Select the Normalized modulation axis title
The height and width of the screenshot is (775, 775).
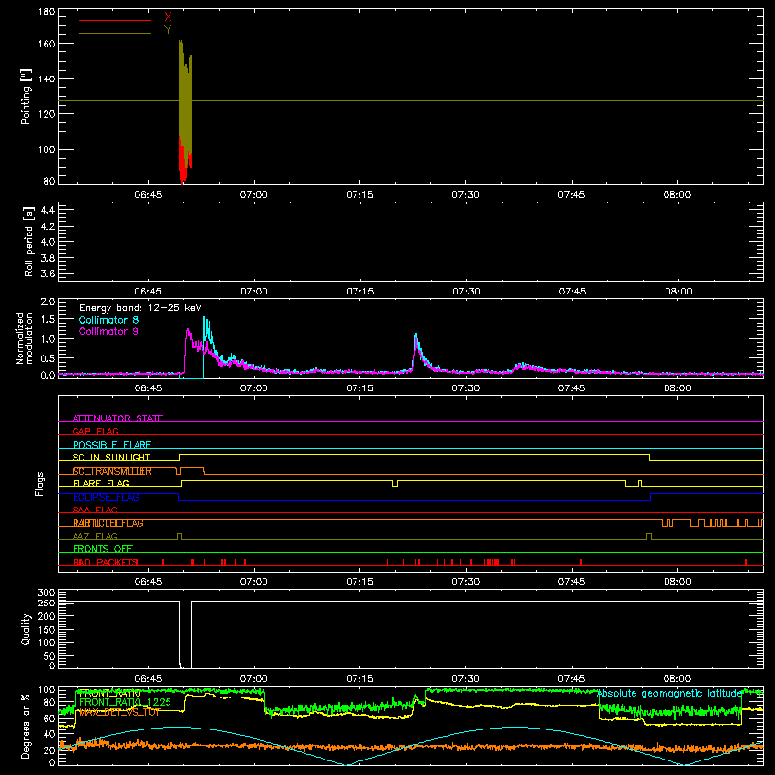pos(24,338)
